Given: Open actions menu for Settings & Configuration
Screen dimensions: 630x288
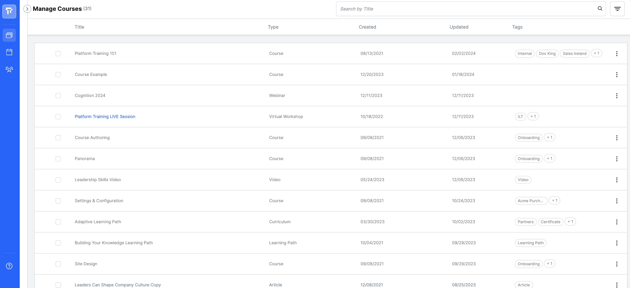Looking at the screenshot, I should pos(617,201).
